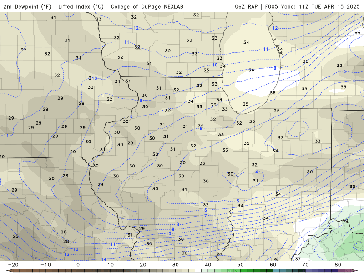Click the dewpoint value 40 on the map
This screenshot has width=364, height=273.
pos(345,220)
